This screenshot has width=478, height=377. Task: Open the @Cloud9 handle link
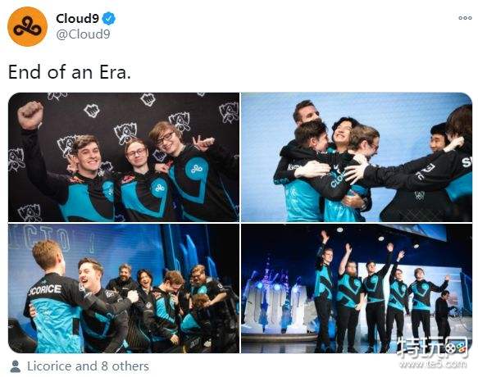click(x=83, y=34)
